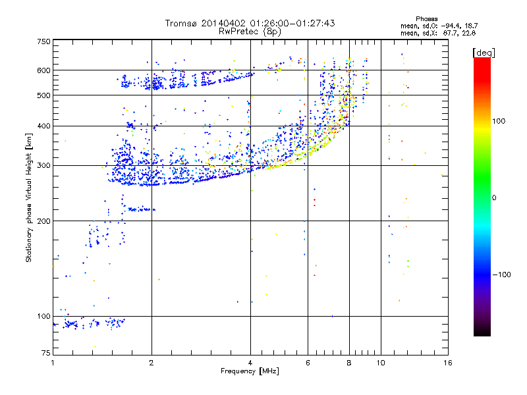The image size is (527, 395).
Task: Click the plot title 'Tromsø 20140402 01:26:00-01:27:43'
Action: (250, 23)
